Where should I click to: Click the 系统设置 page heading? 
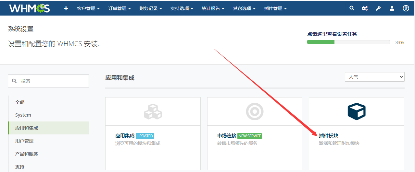tap(21, 29)
